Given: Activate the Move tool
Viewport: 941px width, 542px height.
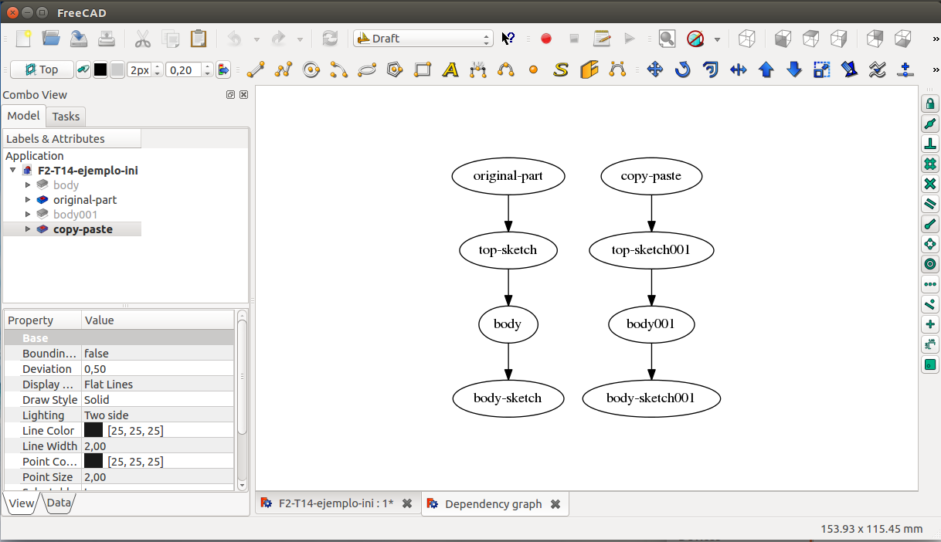Looking at the screenshot, I should point(654,70).
